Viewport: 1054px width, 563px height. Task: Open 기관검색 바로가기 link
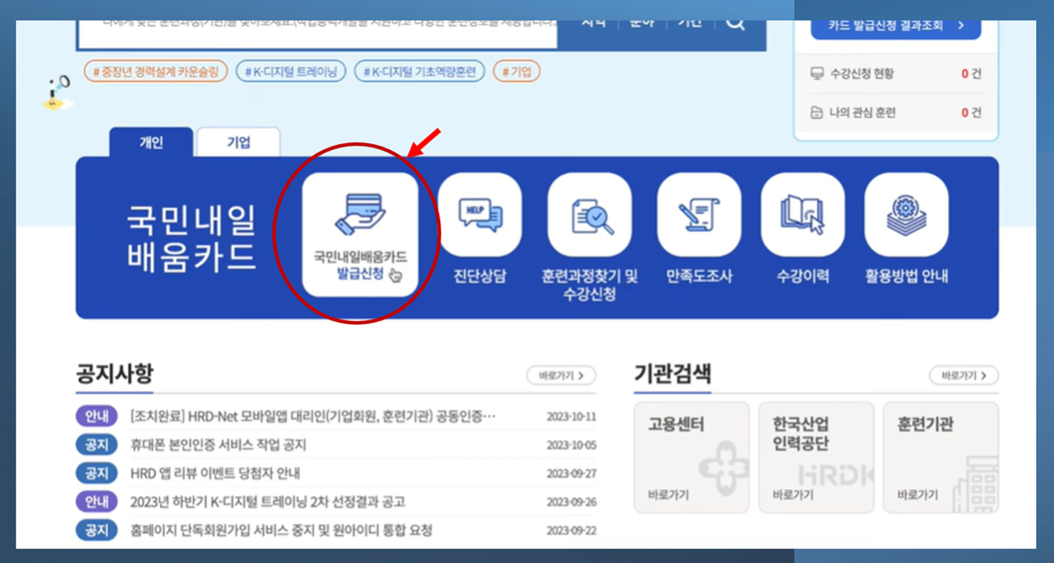click(x=964, y=375)
